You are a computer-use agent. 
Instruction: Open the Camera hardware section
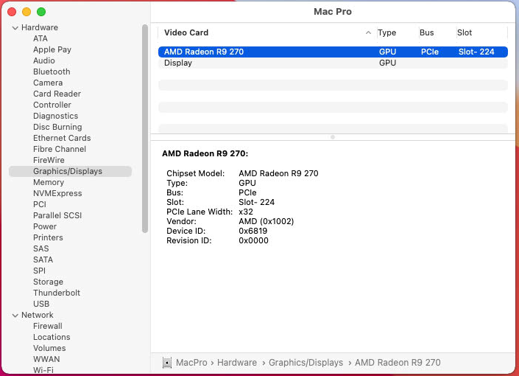(48, 83)
